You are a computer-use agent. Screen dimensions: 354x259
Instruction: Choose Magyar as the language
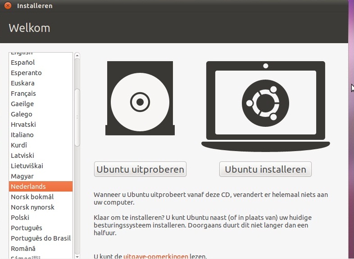point(41,176)
